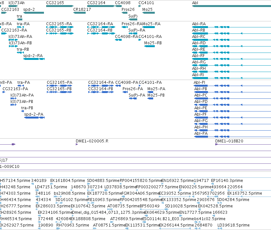Image resolution: width=271 pixels, height=230 pixels.
Task: Select transcript label CG4101-RA
Action: (x=150, y=37)
